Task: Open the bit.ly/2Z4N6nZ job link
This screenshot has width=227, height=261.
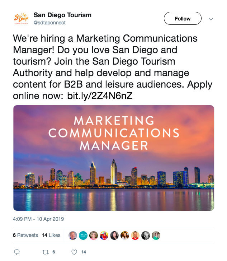Action: pos(100,96)
